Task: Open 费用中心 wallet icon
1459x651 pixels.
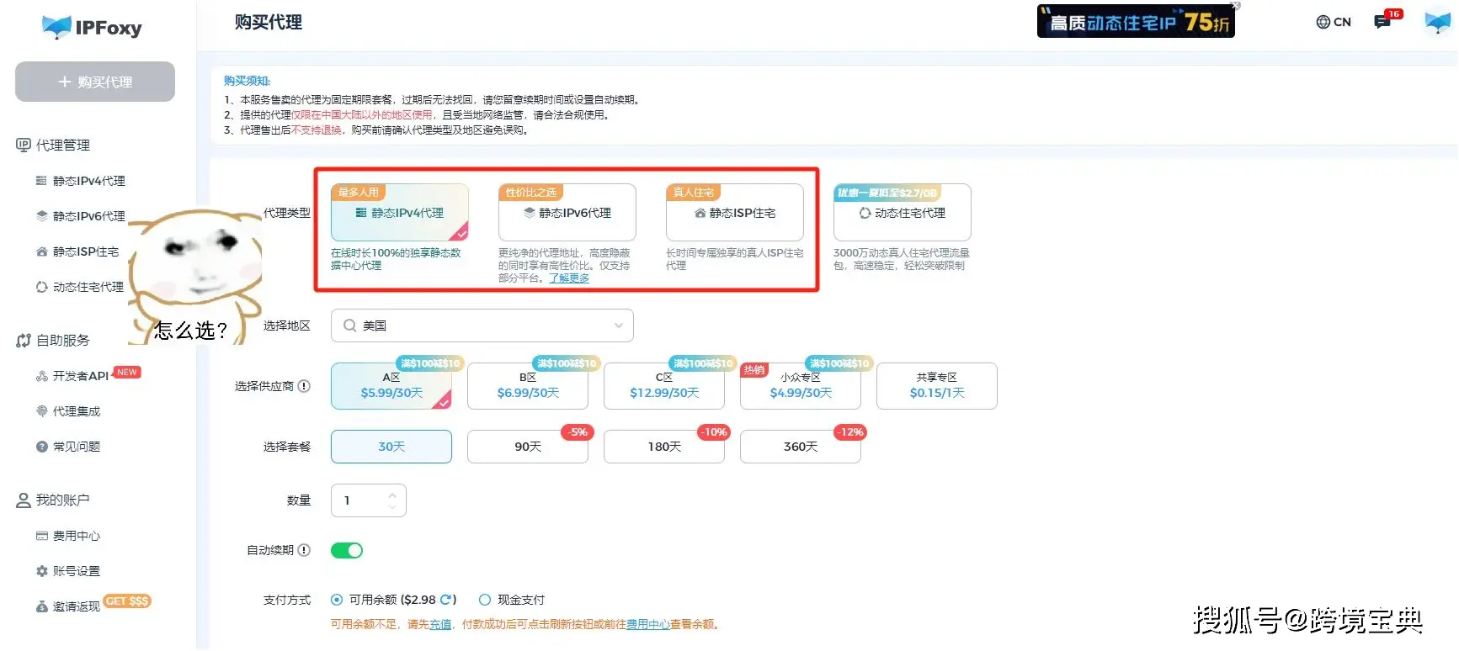Action: [x=41, y=536]
